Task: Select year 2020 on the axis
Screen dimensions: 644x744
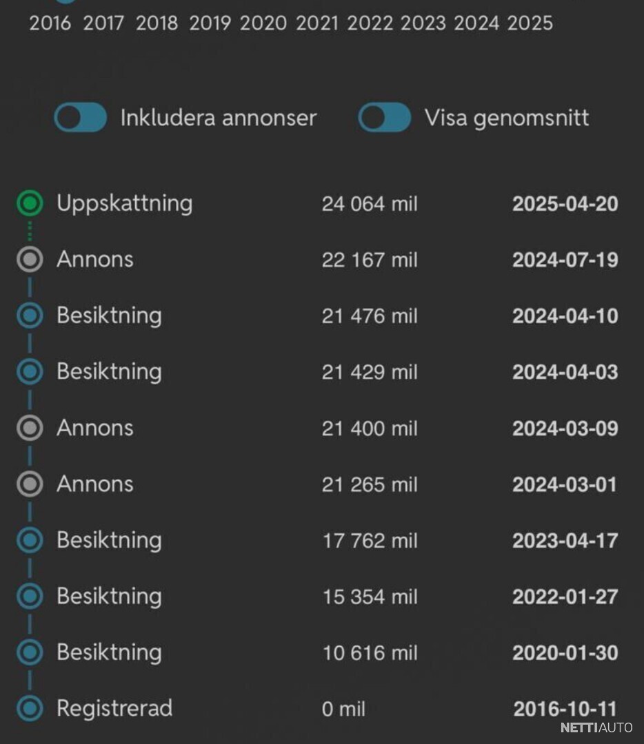Action: tap(263, 23)
